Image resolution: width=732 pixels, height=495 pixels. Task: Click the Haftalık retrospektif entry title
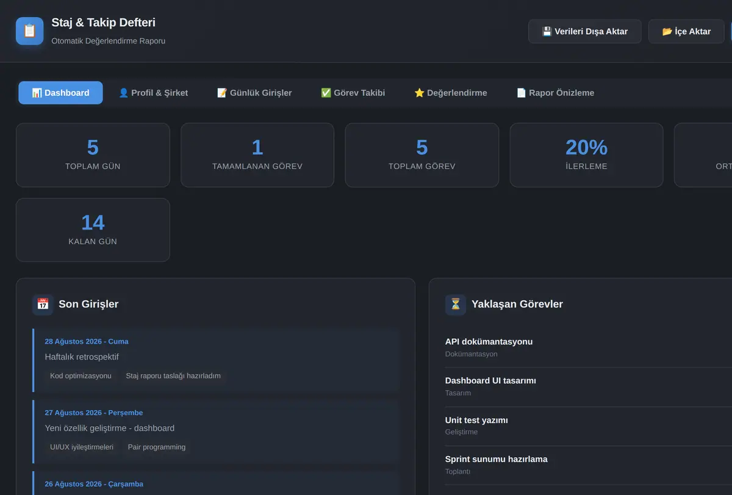point(82,356)
